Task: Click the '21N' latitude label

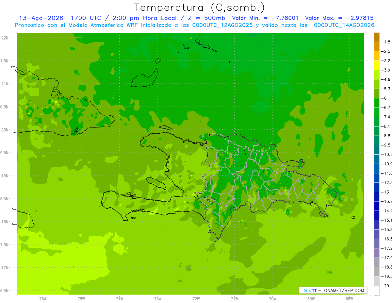Action: [5, 84]
